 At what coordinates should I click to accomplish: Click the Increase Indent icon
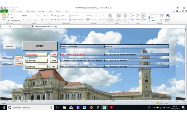coord(66,19)
